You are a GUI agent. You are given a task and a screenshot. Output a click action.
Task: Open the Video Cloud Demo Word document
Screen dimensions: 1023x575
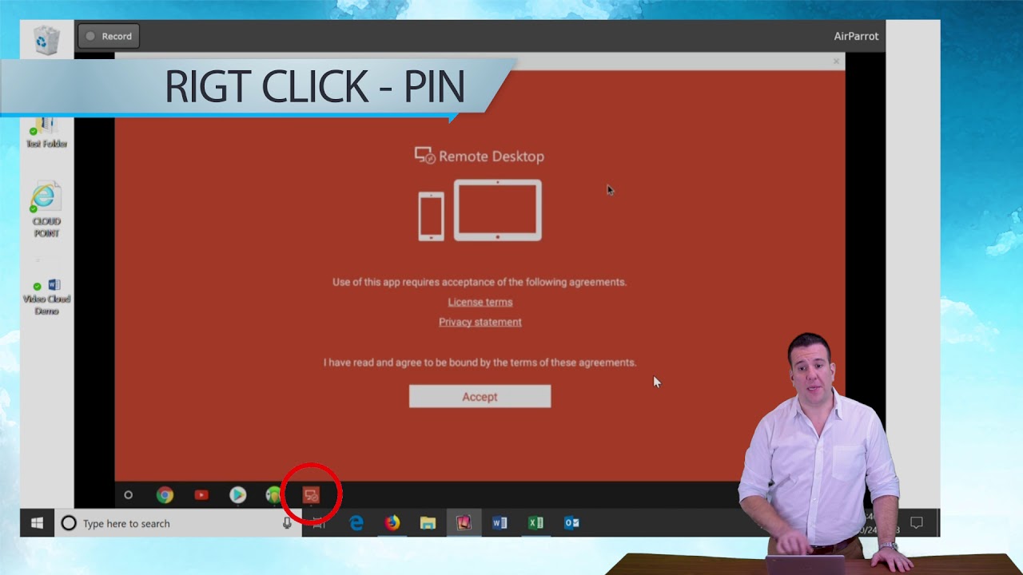pos(46,296)
